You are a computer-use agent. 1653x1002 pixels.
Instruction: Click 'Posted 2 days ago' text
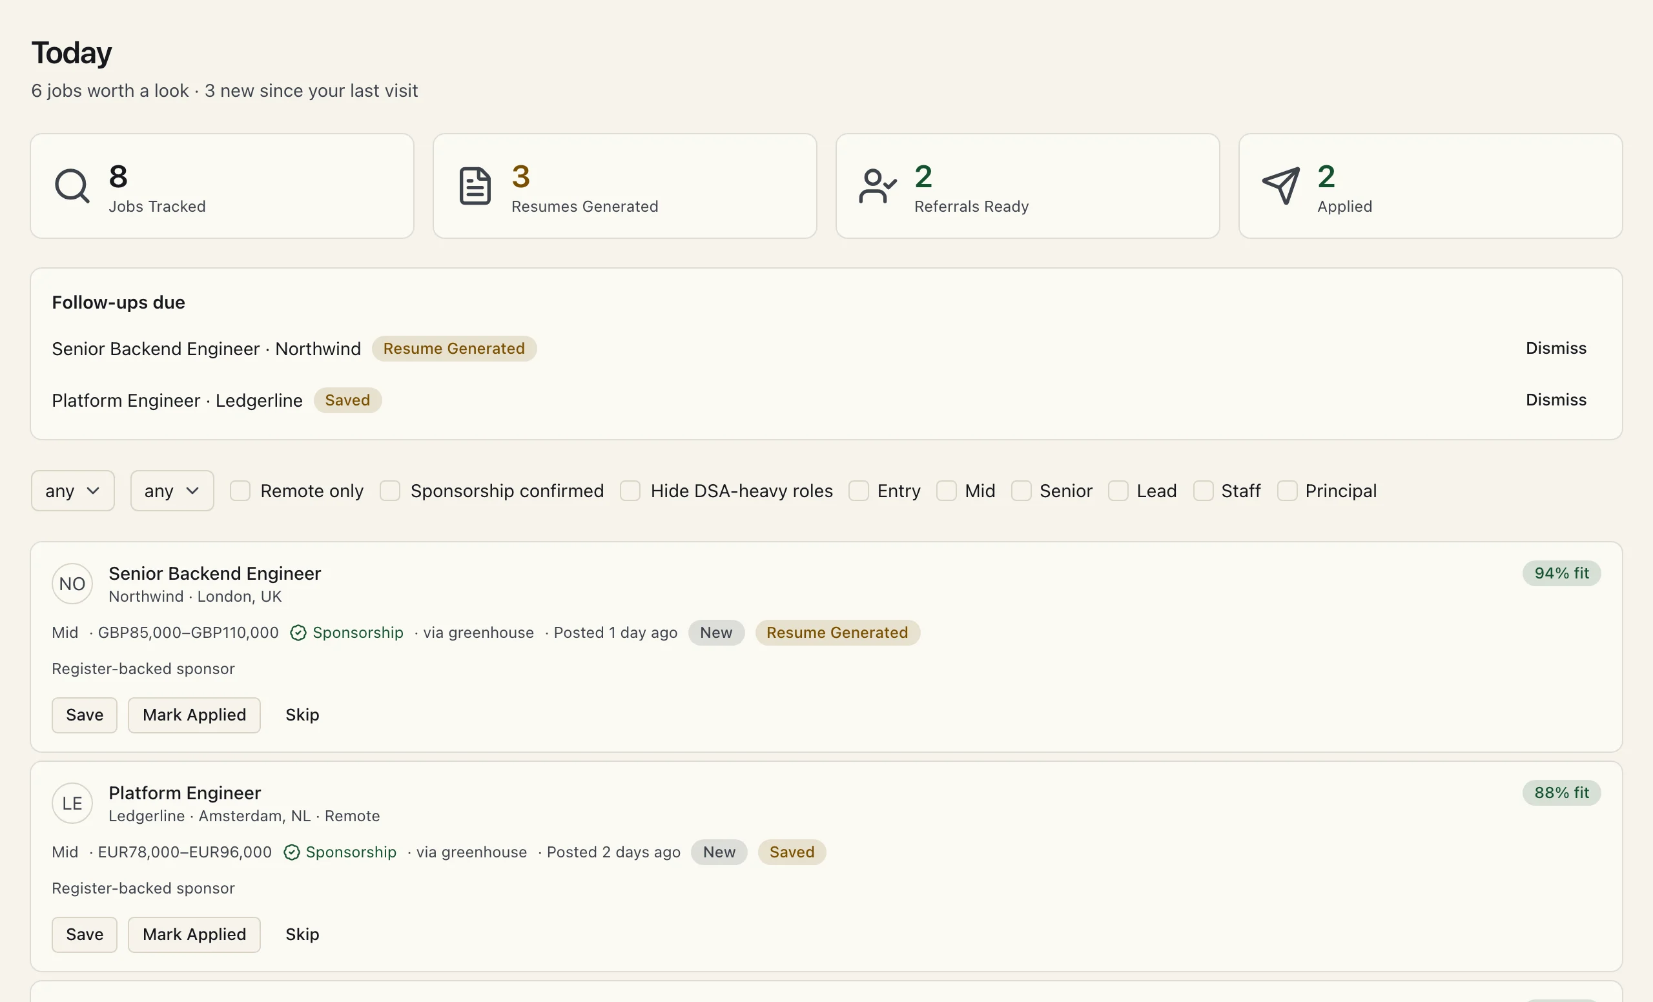pos(613,852)
